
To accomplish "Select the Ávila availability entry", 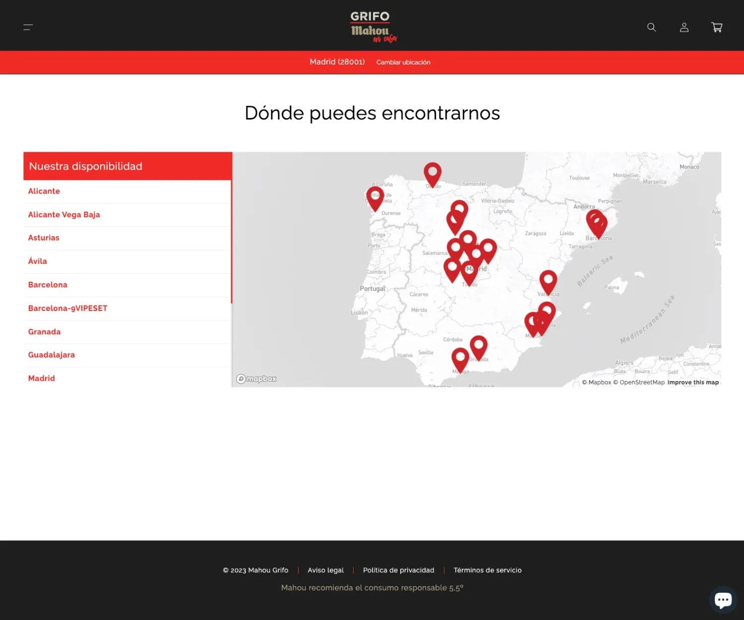I will pyautogui.click(x=37, y=261).
